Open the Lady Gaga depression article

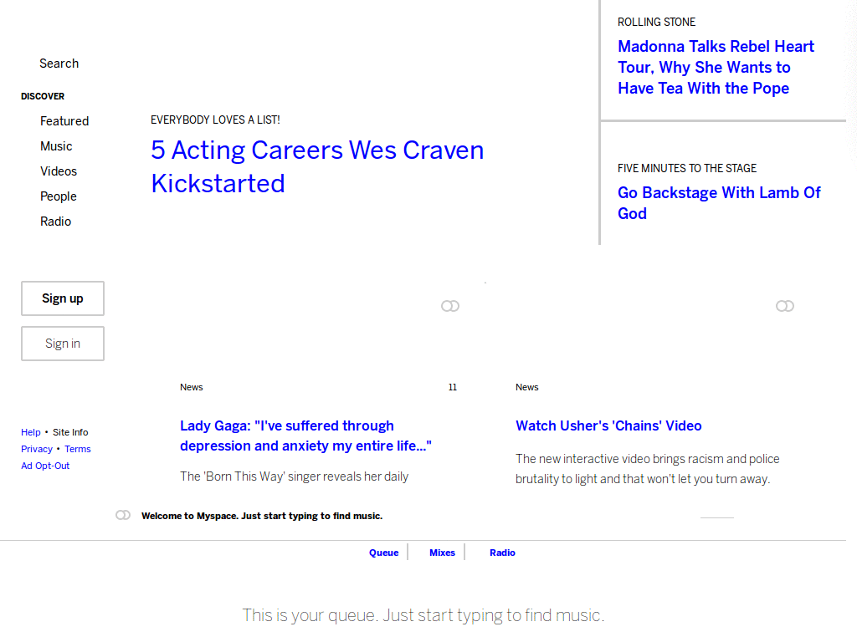305,436
